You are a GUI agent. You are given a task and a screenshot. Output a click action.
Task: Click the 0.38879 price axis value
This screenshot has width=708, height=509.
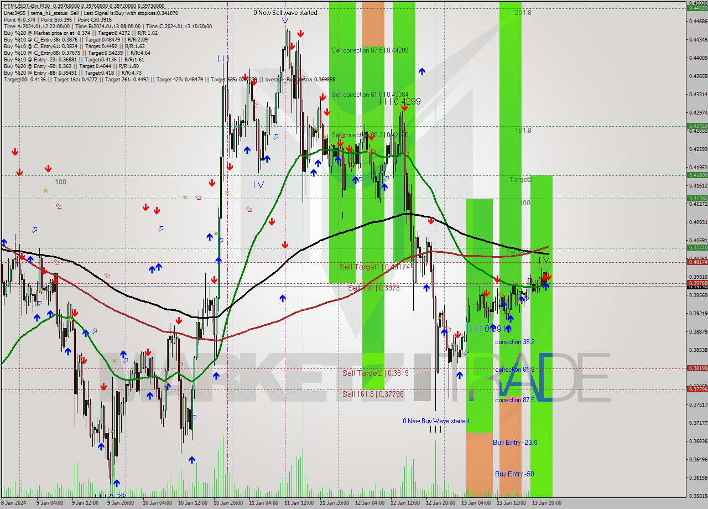[697, 331]
